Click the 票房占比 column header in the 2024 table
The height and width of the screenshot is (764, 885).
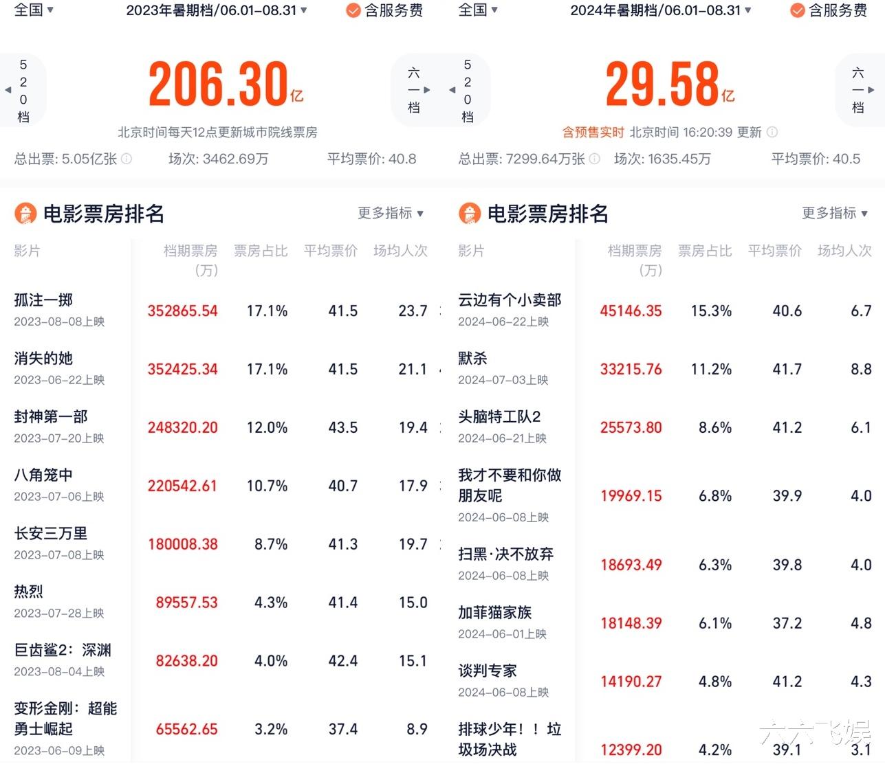pos(705,251)
